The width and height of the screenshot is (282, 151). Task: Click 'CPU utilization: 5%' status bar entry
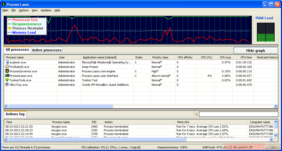point(111,147)
